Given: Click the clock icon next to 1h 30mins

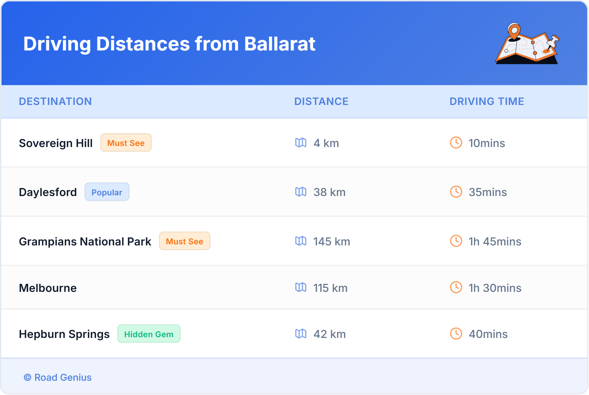Looking at the screenshot, I should pos(455,288).
